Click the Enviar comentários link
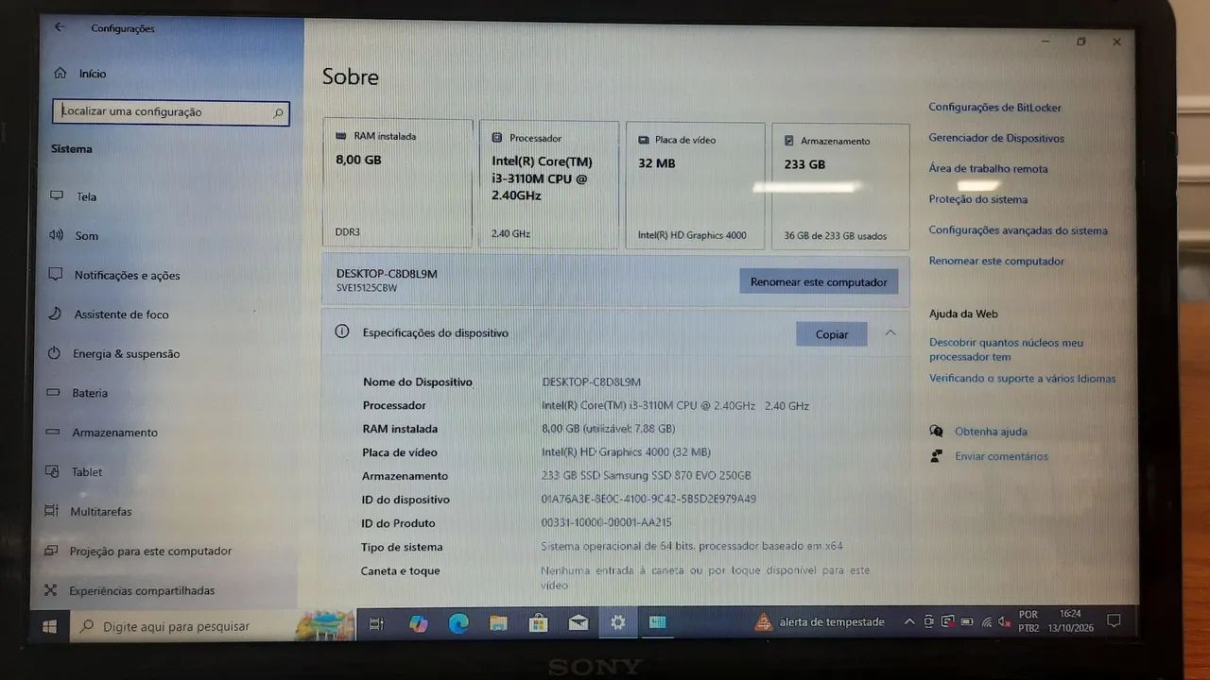Image resolution: width=1210 pixels, height=680 pixels. pyautogui.click(x=1001, y=456)
